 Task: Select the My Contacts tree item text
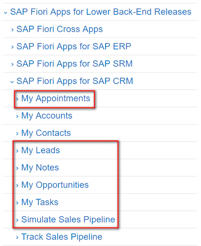click(46, 133)
